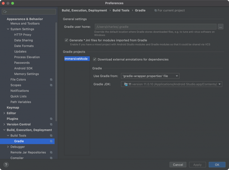Image resolution: width=229 pixels, height=170 pixels.
Task: Click the Cancel button
Action: [x=178, y=165]
